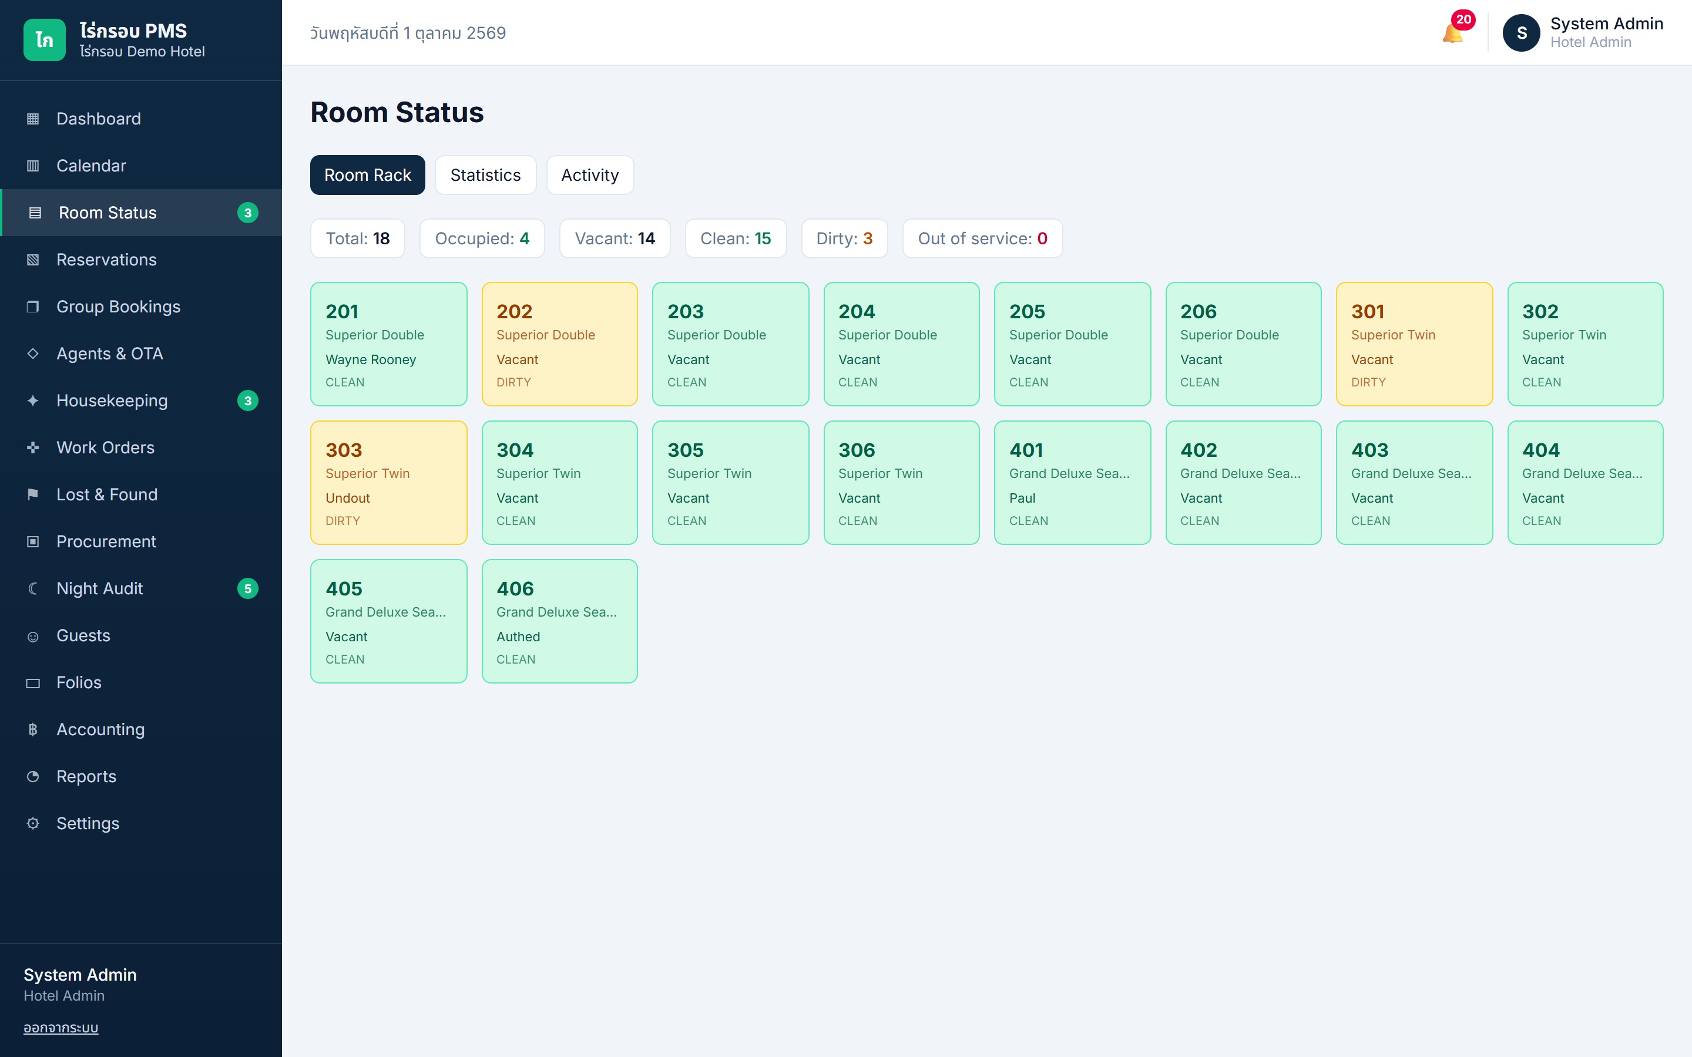Viewport: 1692px width, 1057px height.
Task: Open room 305 Superior Twin card
Action: [x=731, y=482]
